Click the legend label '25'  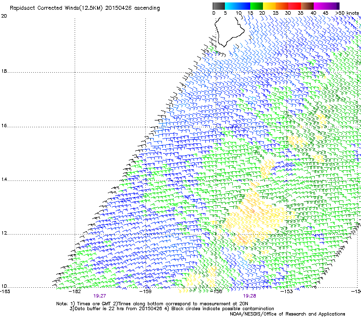pyautogui.click(x=276, y=13)
